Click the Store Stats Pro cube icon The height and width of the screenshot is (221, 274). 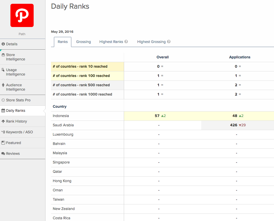point(3,100)
